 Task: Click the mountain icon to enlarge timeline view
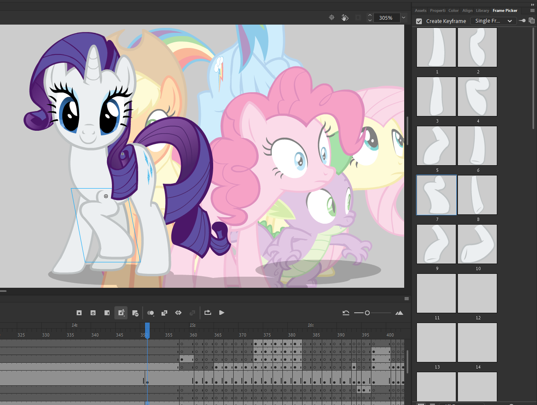point(399,313)
